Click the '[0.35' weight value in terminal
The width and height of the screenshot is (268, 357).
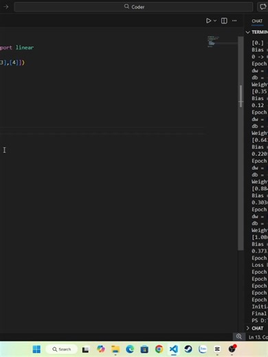coord(259,91)
